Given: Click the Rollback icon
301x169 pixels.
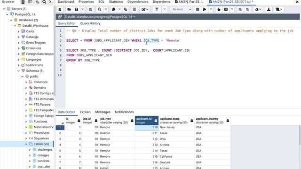Looking at the screenshot, I should coord(247,9).
